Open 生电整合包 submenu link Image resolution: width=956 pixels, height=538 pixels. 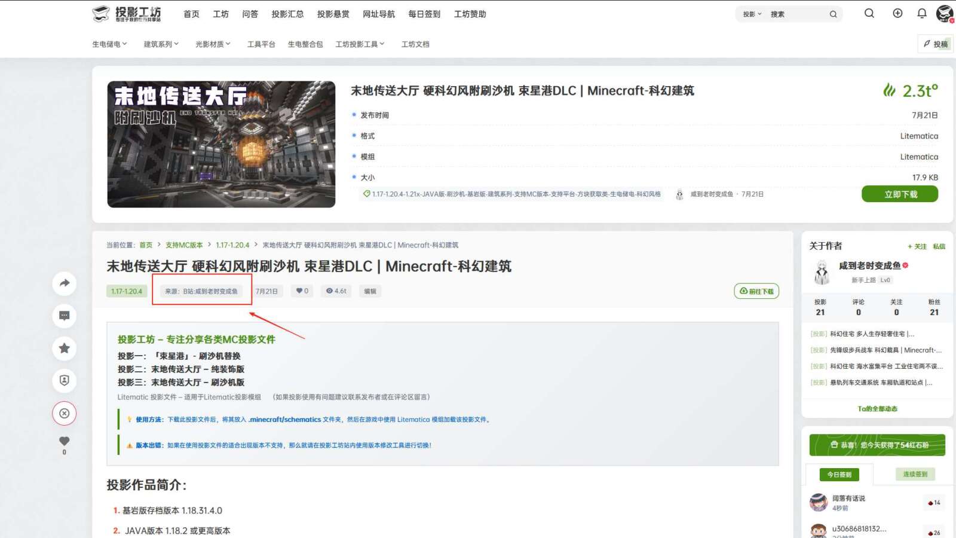[x=305, y=44]
